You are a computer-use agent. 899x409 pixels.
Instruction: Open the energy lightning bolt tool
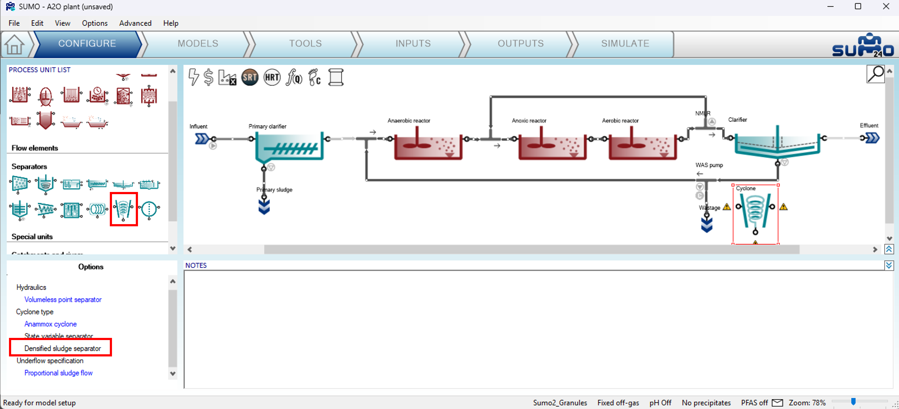point(193,77)
